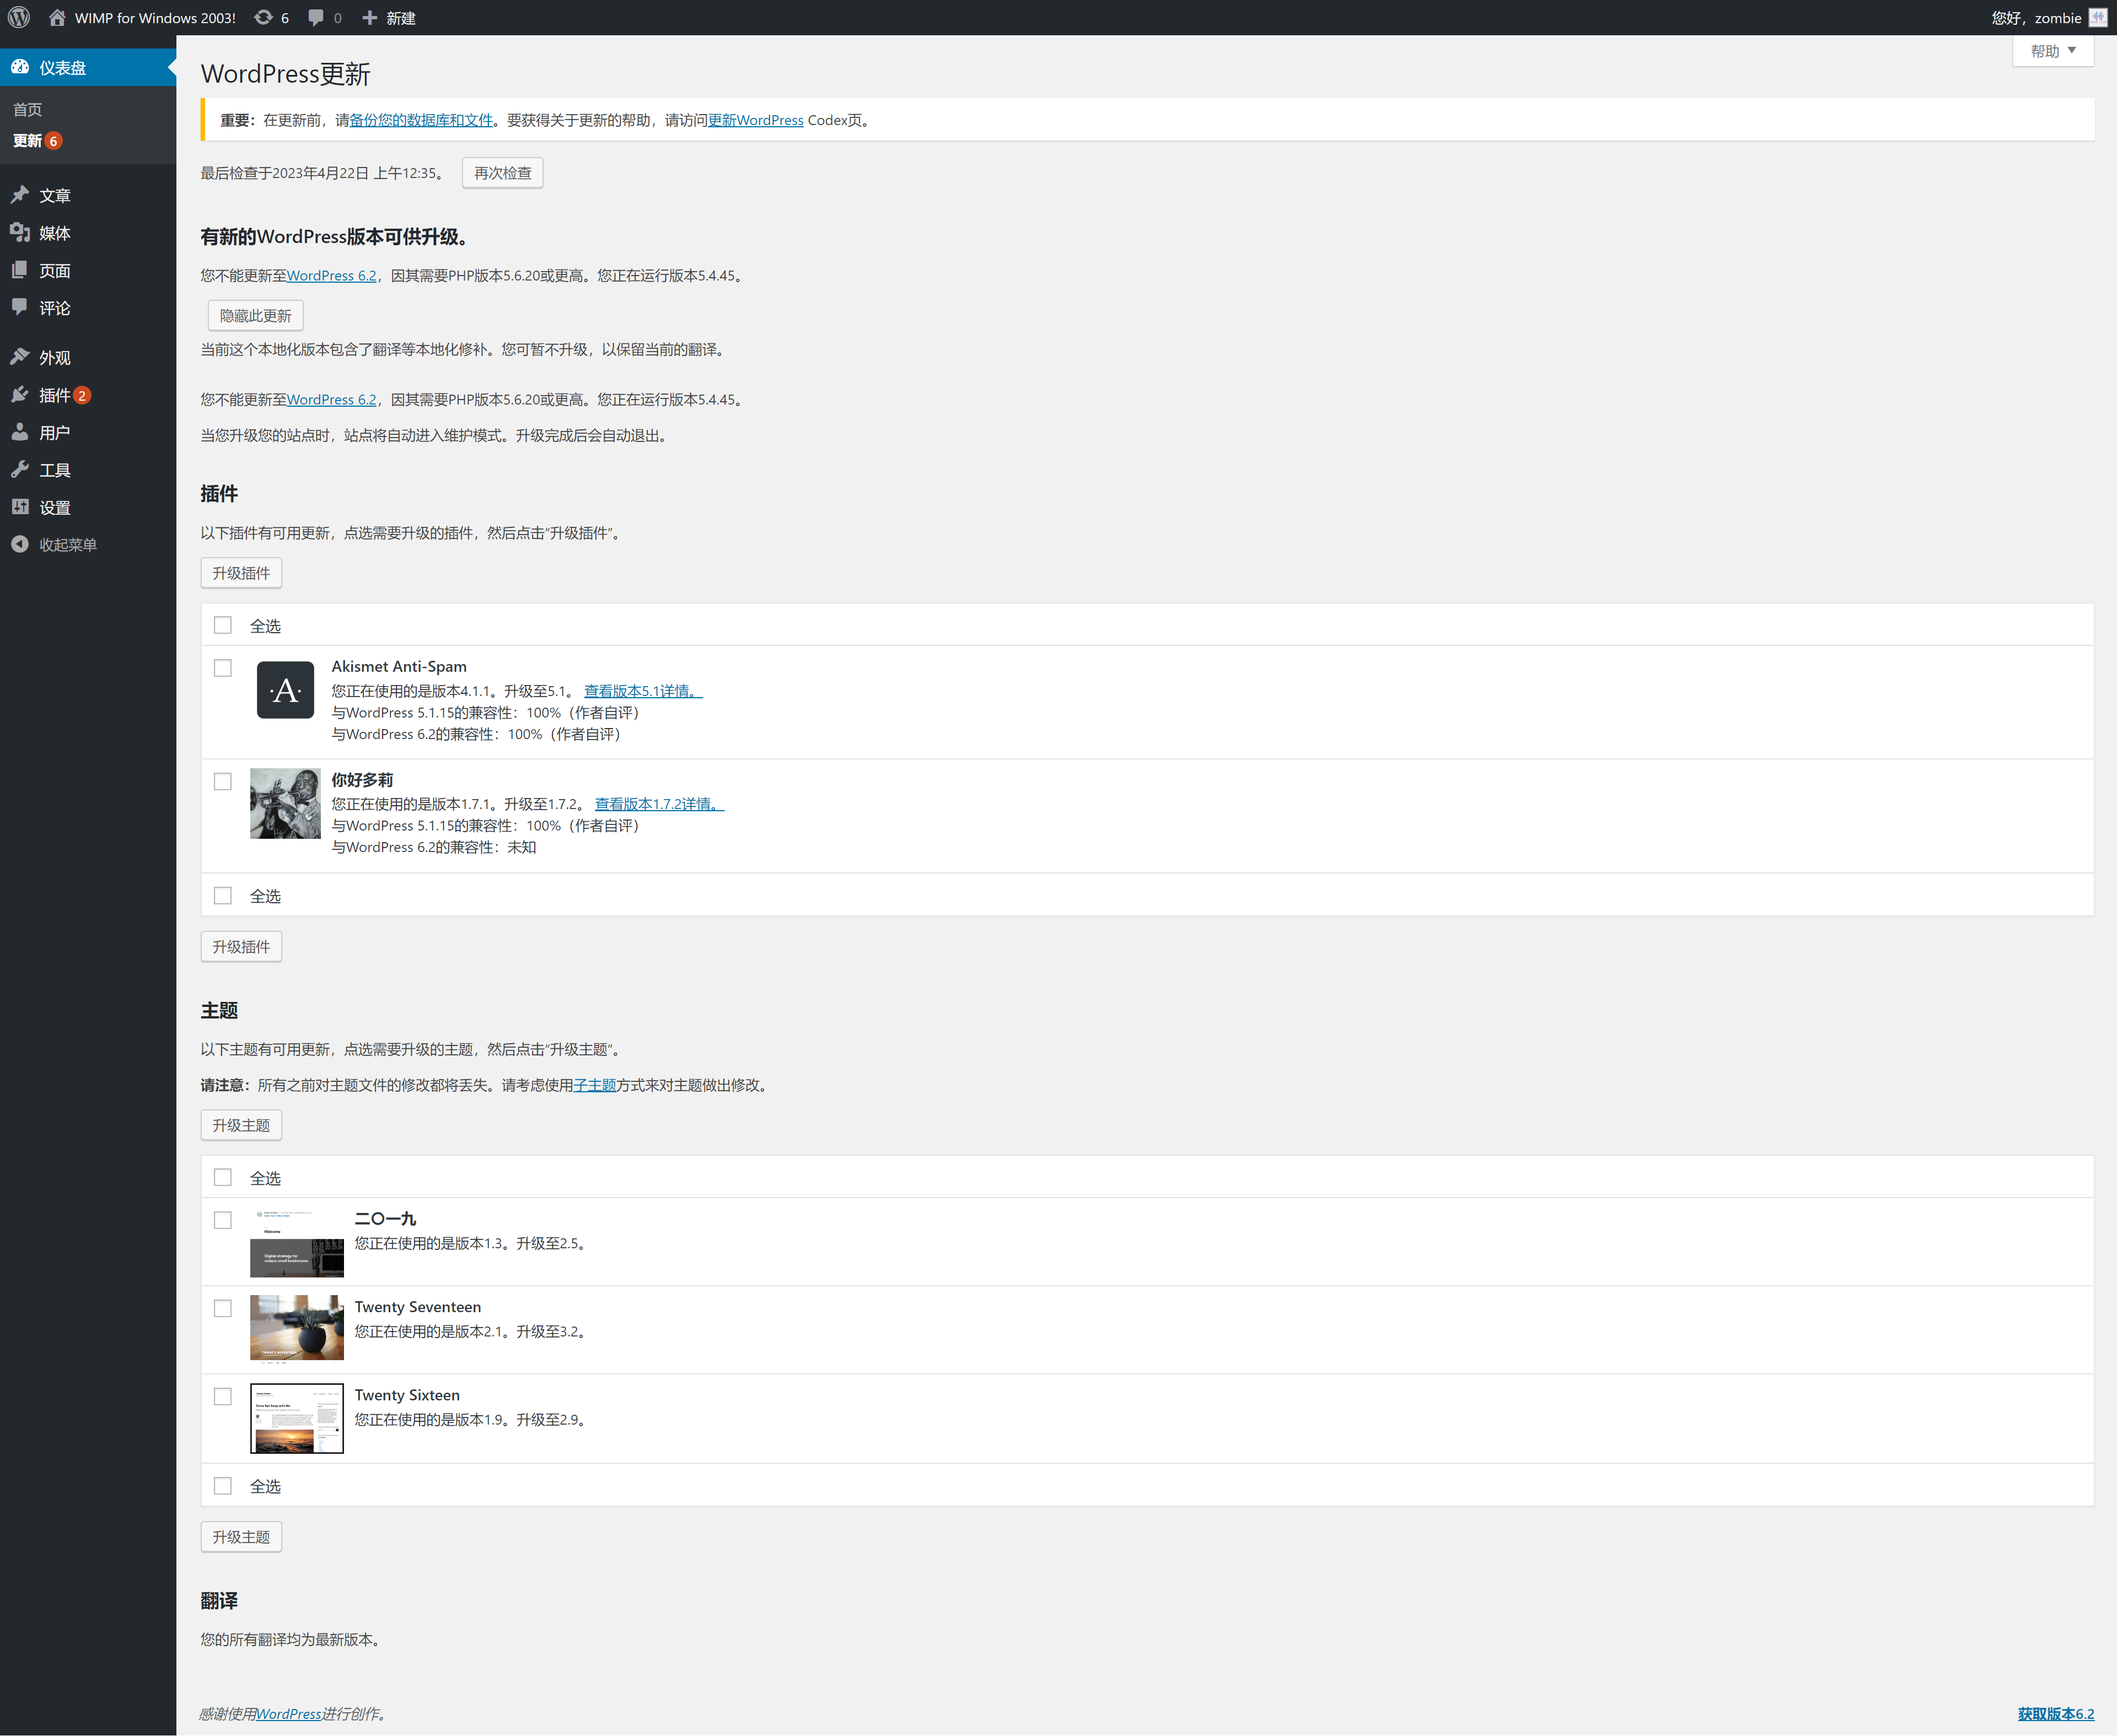Click the red 6 badge beside 更新

(x=54, y=141)
